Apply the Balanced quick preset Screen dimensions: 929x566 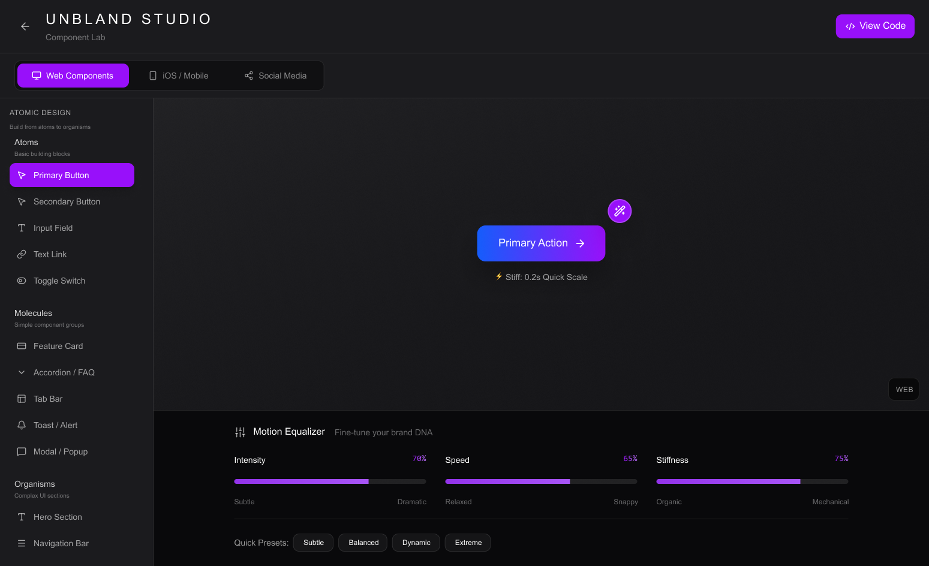(x=363, y=543)
